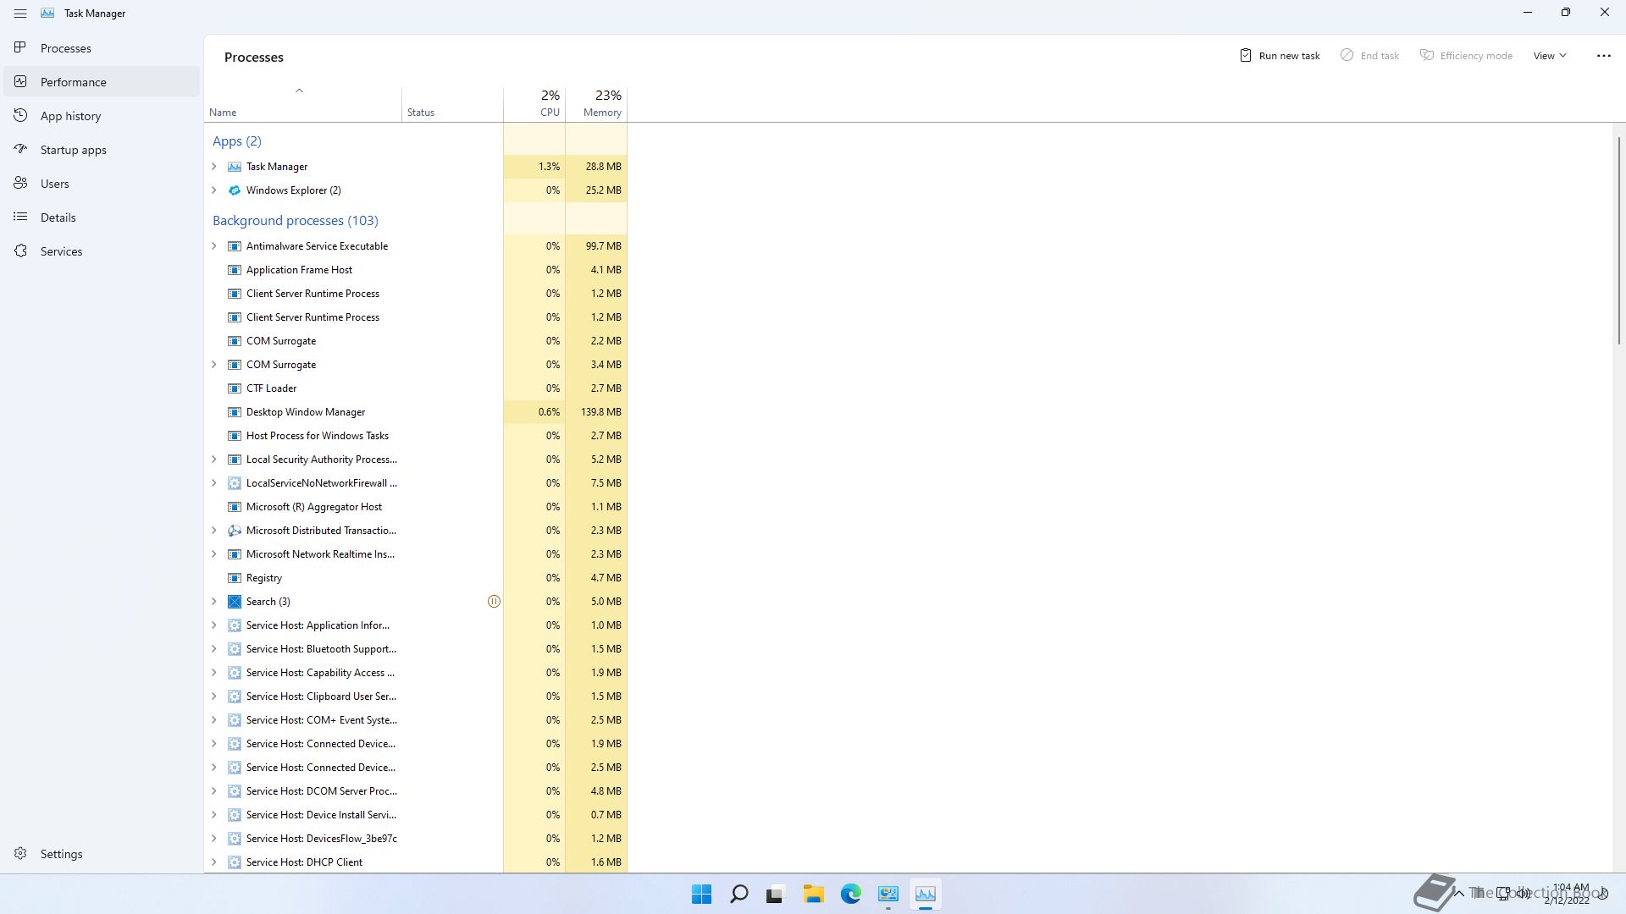The width and height of the screenshot is (1626, 914).
Task: Click the Registry process icon
Action: pos(235,578)
